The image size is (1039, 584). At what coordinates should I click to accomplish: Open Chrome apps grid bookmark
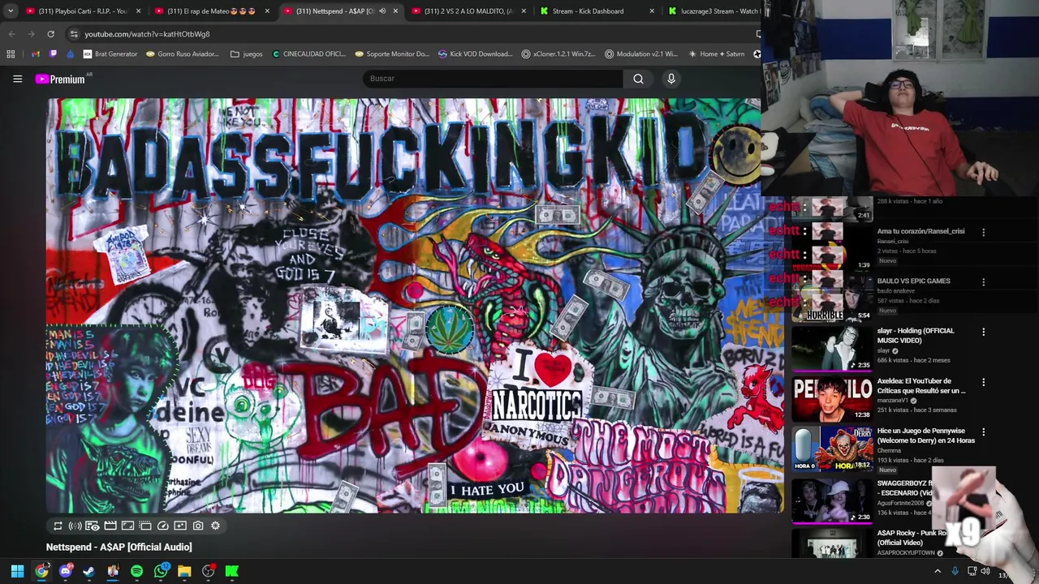point(11,54)
